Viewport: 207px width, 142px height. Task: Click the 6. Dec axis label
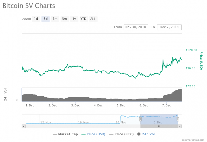(x=144, y=105)
